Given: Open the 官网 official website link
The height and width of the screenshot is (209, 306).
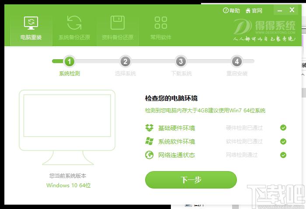Looking at the screenshot, I should pos(254,10).
